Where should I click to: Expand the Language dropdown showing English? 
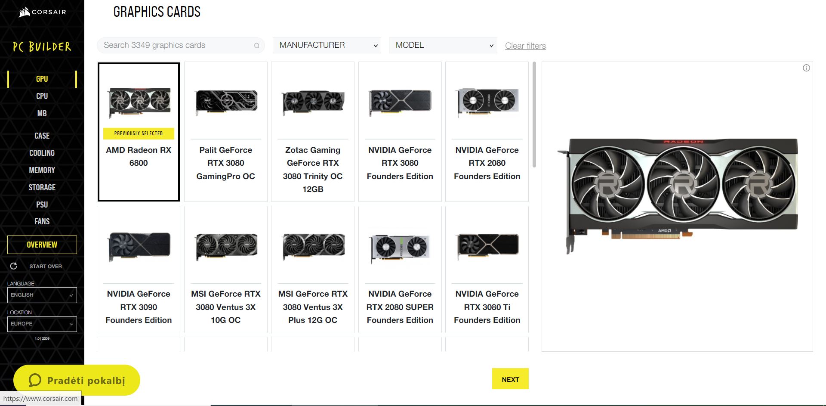point(42,295)
